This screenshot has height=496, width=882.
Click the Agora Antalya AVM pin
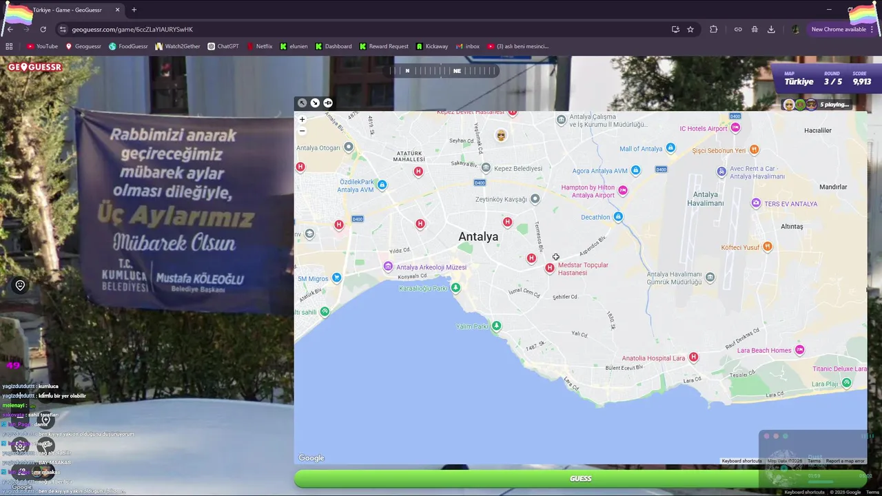(x=636, y=170)
